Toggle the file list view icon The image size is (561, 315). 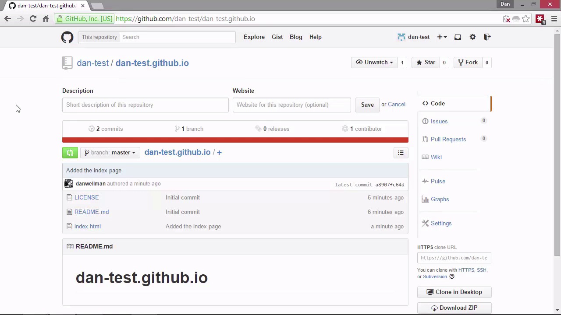tap(401, 153)
